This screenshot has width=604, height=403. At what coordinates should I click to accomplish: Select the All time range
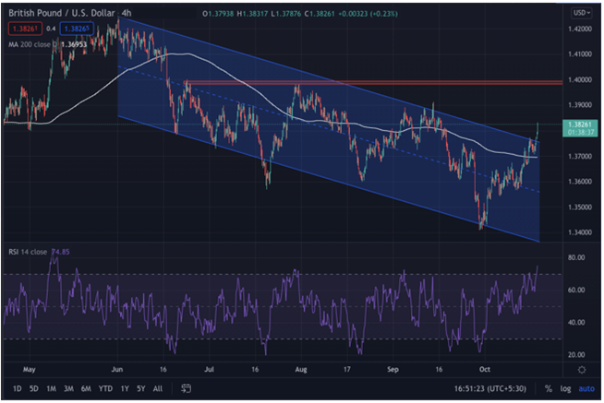158,389
